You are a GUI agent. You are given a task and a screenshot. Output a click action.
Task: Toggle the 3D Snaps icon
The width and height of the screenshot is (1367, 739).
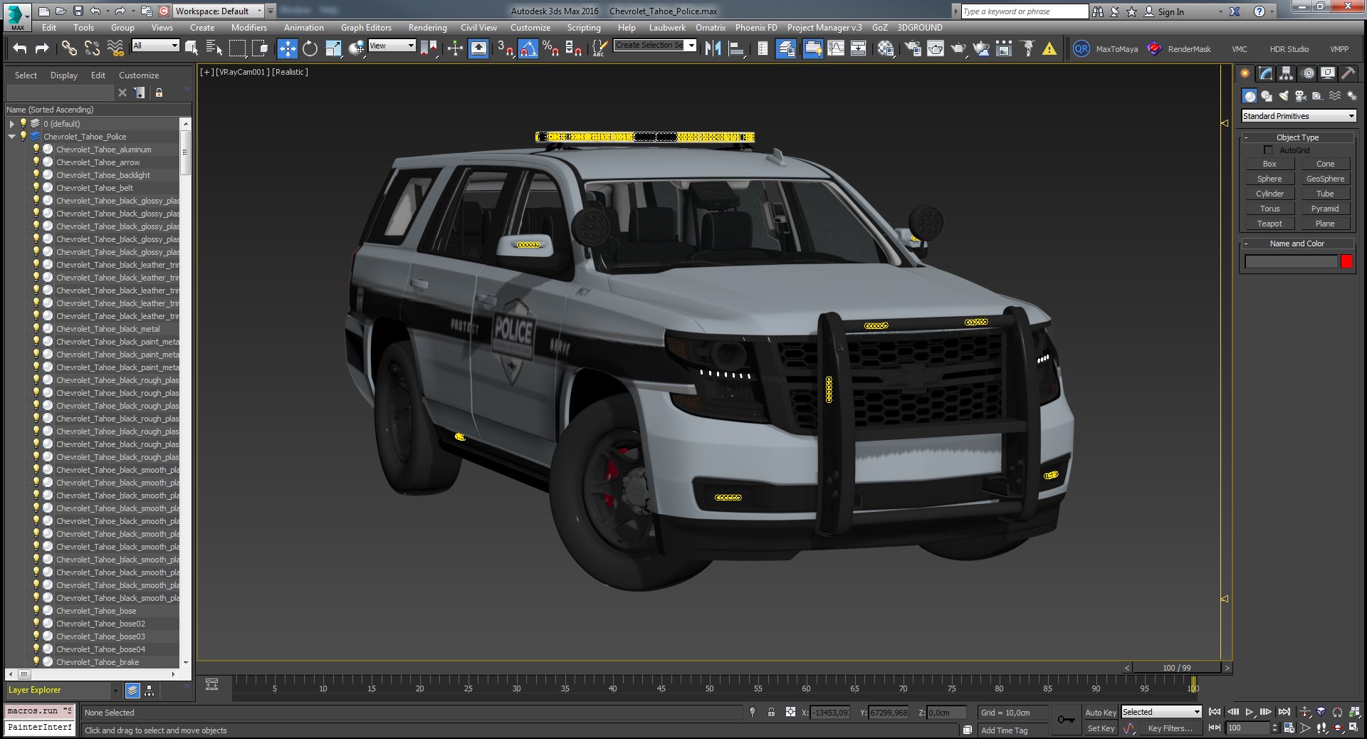tap(505, 48)
